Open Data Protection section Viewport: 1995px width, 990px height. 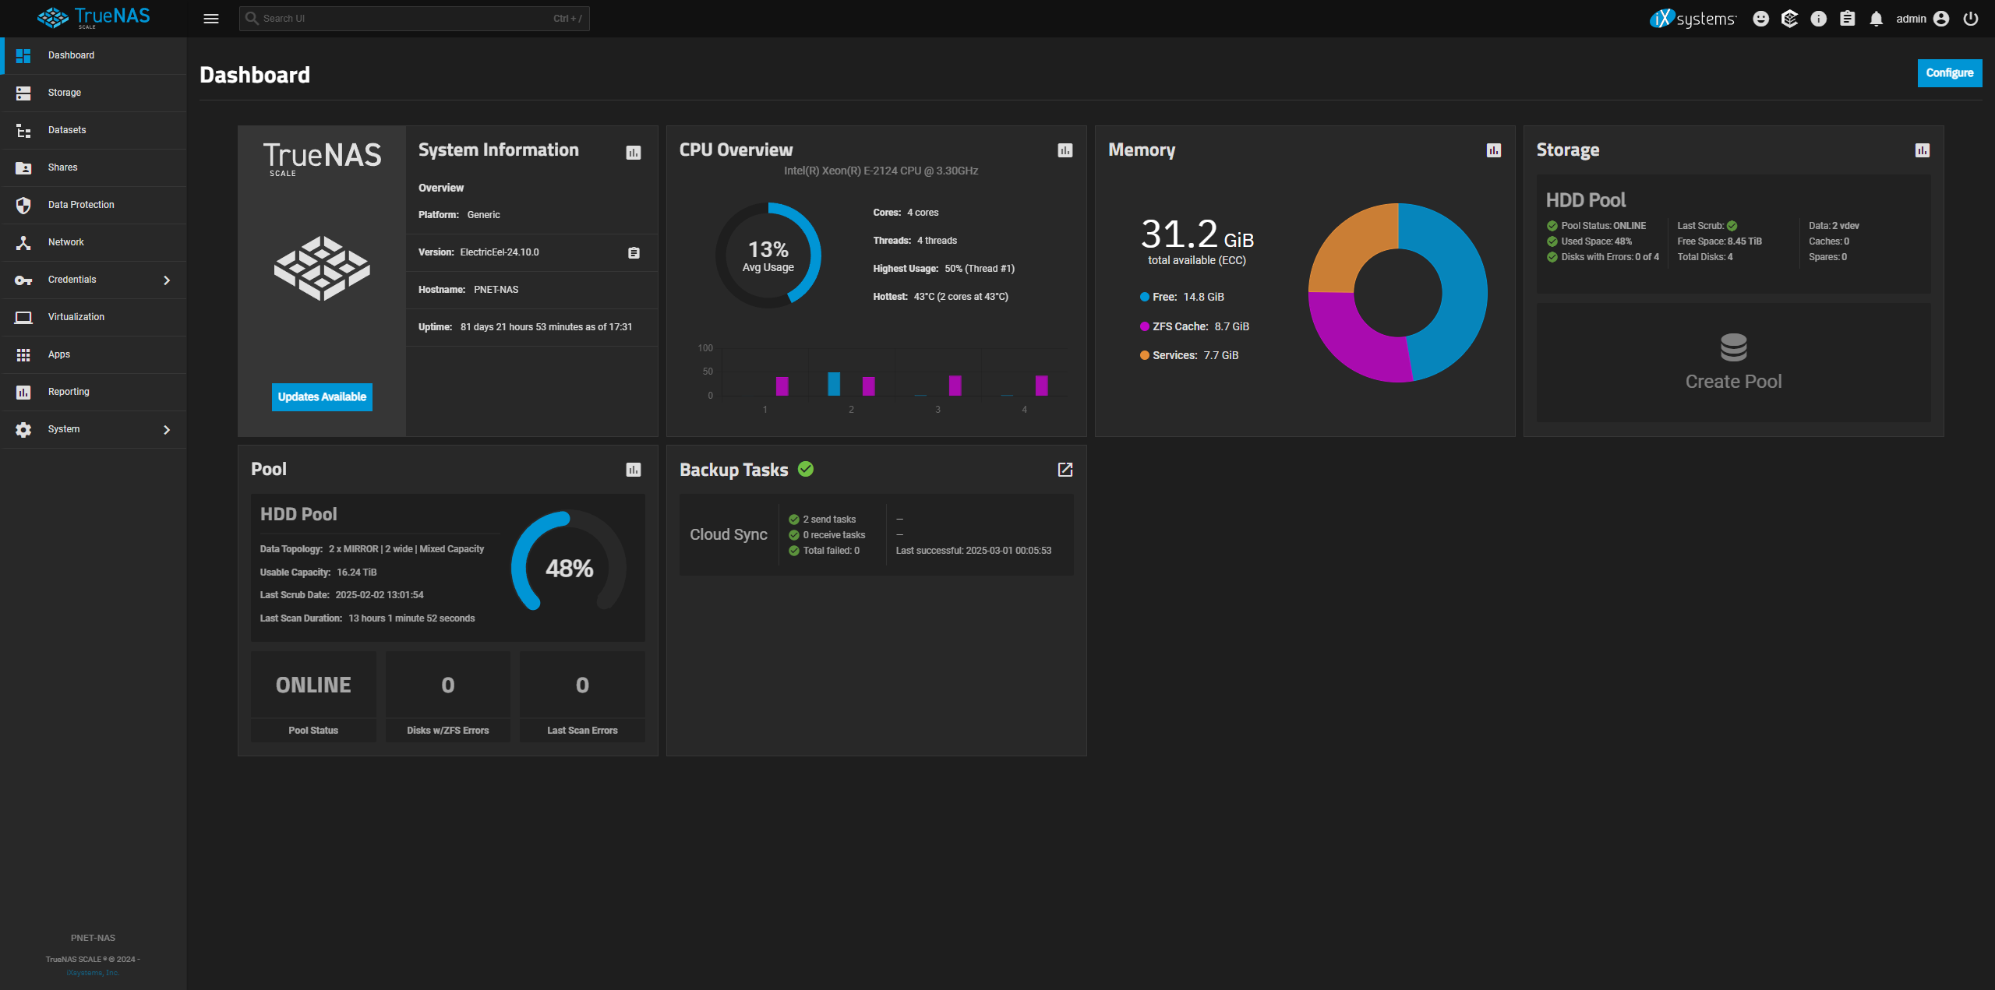[x=80, y=203]
